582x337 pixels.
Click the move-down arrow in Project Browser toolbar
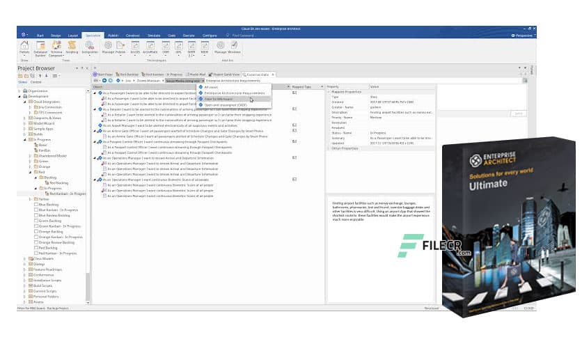click(x=47, y=76)
